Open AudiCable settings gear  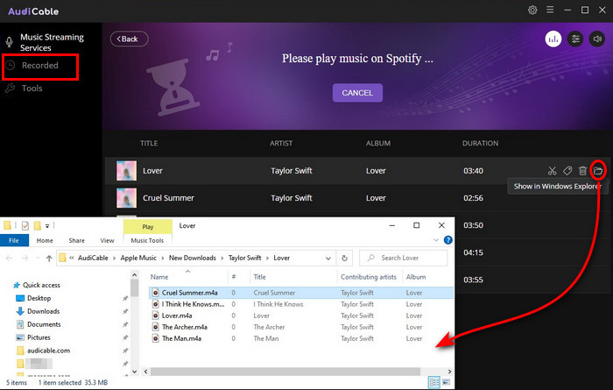(x=532, y=10)
